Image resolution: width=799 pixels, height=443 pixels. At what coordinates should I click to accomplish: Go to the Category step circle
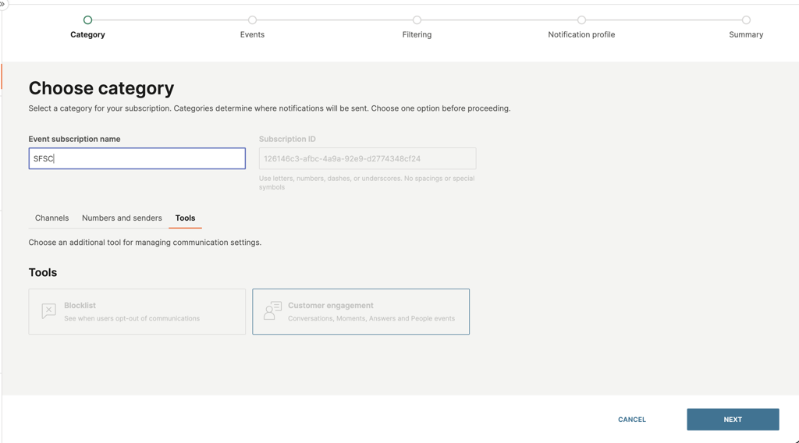pyautogui.click(x=87, y=19)
